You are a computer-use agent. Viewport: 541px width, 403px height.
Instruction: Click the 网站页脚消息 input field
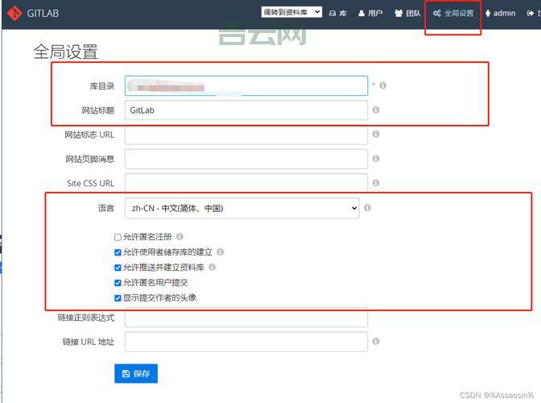(x=246, y=159)
